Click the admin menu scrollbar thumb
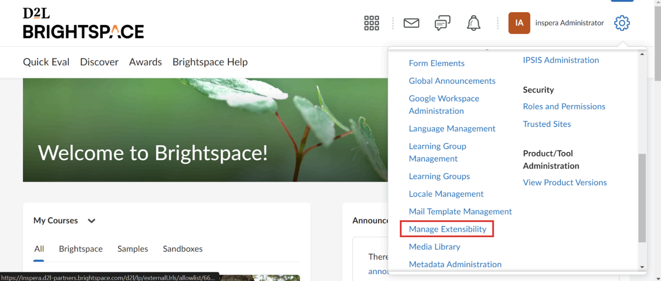Screen dimensions: 661x281 click(642, 198)
